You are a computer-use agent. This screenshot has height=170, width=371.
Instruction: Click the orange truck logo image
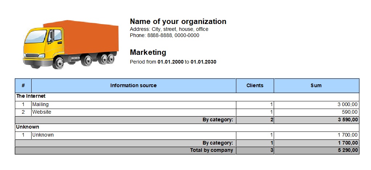pos(71,45)
